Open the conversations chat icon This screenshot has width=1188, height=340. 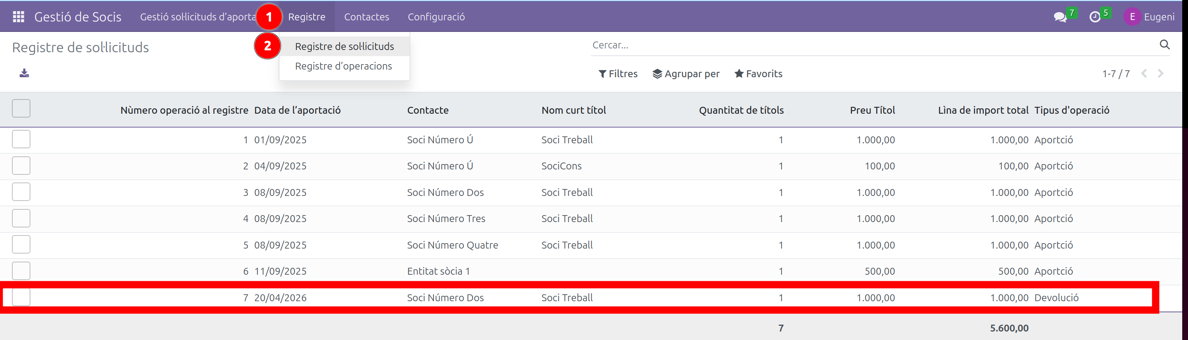pyautogui.click(x=1060, y=17)
